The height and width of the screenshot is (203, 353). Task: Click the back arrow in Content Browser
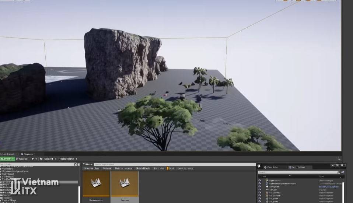coord(33,159)
